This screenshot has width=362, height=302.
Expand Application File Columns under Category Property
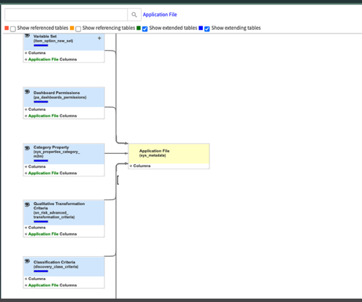[x=50, y=173]
